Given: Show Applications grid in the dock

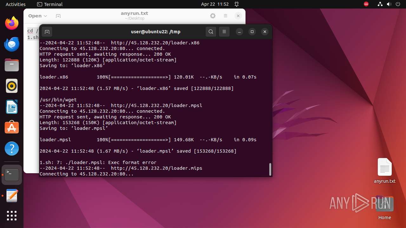Looking at the screenshot, I should [x=12, y=216].
